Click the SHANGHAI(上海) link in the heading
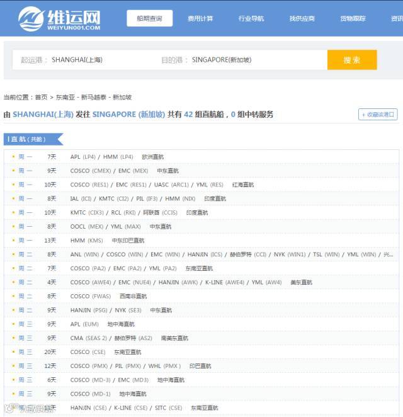This screenshot has width=403, height=417. pyautogui.click(x=43, y=115)
